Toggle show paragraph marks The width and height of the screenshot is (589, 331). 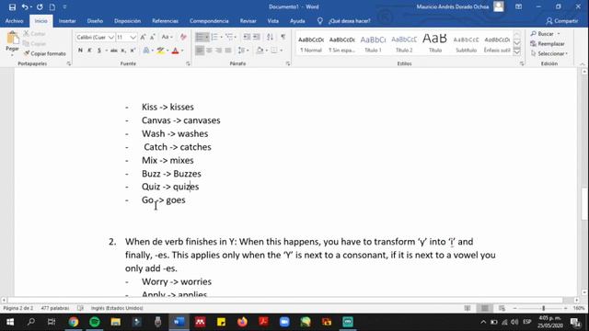(x=283, y=37)
